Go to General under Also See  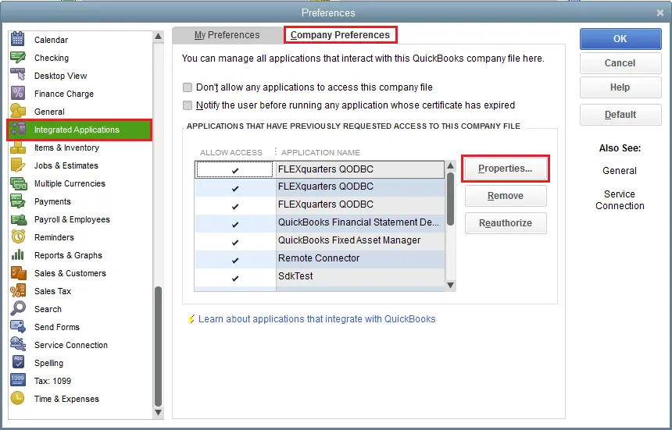click(620, 171)
